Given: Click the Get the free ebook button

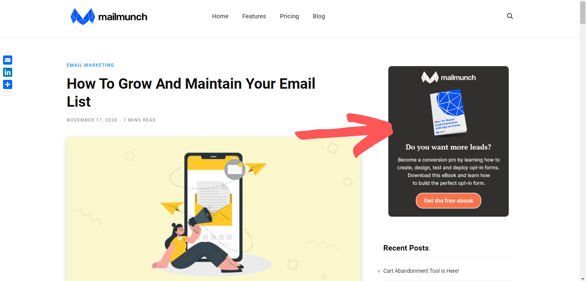Looking at the screenshot, I should point(448,201).
